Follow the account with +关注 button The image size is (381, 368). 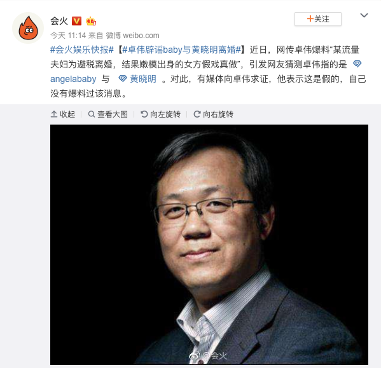(318, 19)
